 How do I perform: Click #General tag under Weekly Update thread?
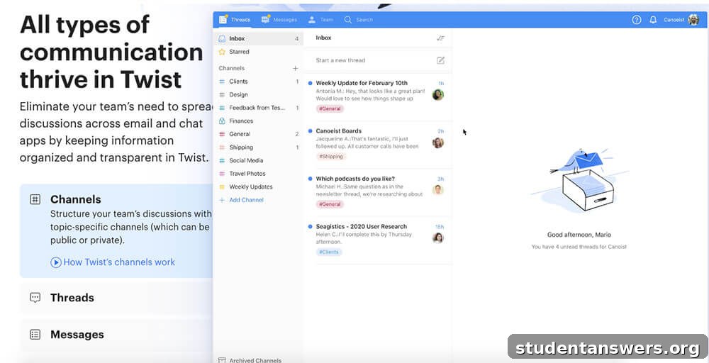[x=330, y=108]
